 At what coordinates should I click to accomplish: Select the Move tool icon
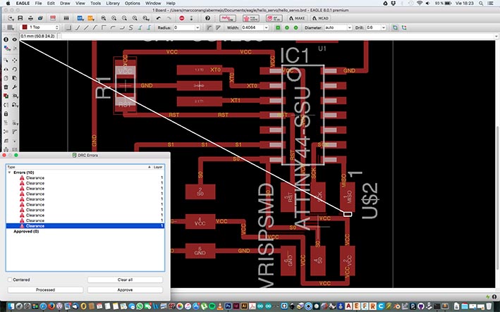coord(15,60)
